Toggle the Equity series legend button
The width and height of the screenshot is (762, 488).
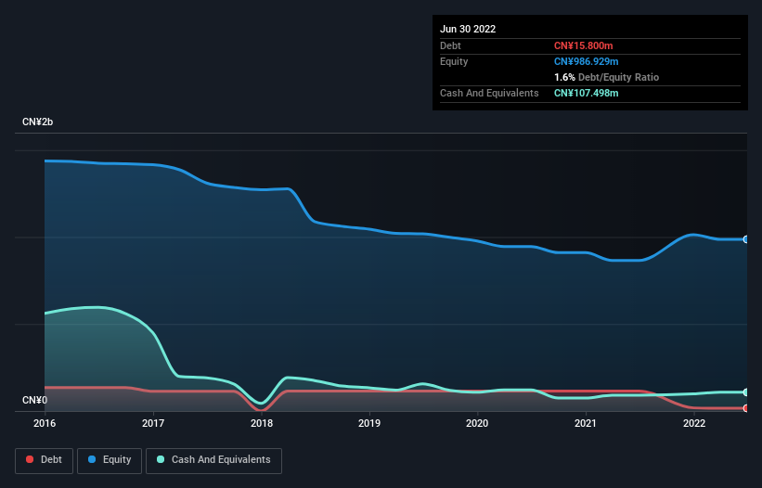tap(110, 460)
